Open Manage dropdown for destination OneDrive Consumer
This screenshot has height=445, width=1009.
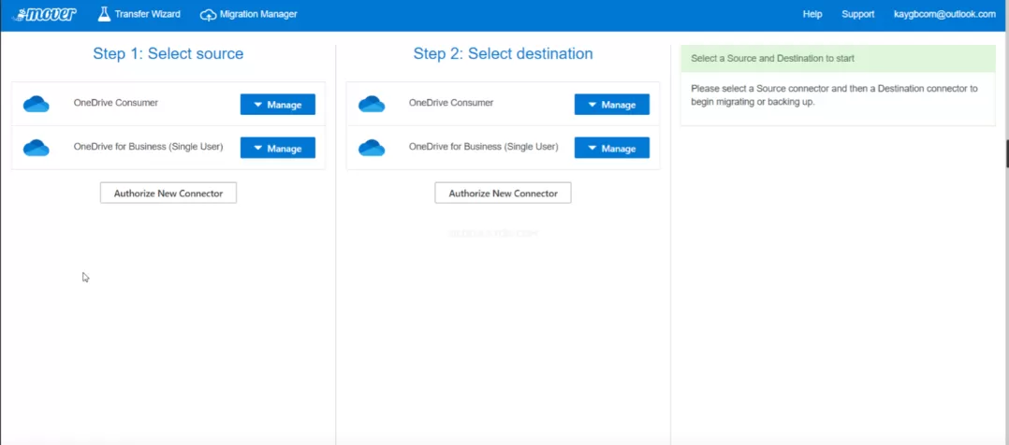click(612, 104)
